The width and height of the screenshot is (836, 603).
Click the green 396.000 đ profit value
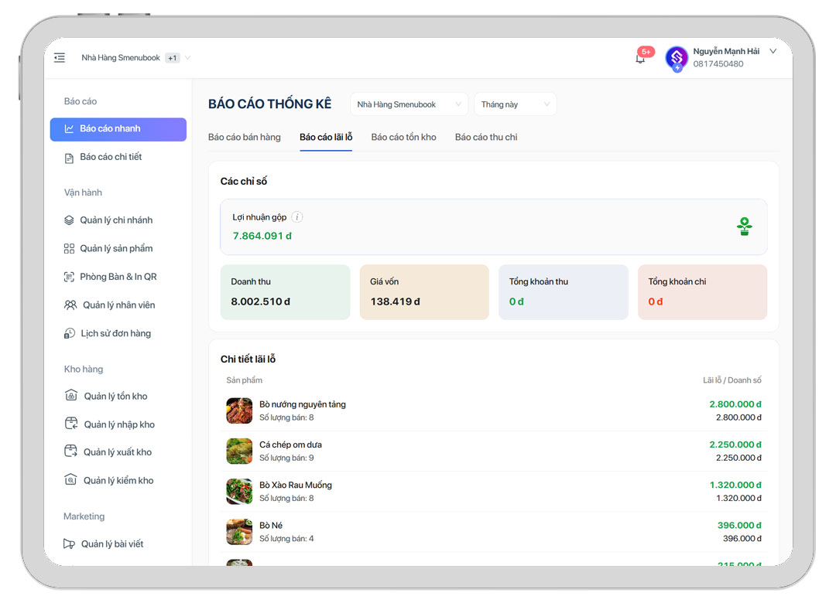click(739, 525)
